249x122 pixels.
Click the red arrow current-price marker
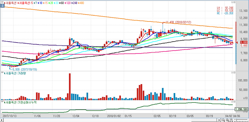click(x=237, y=43)
